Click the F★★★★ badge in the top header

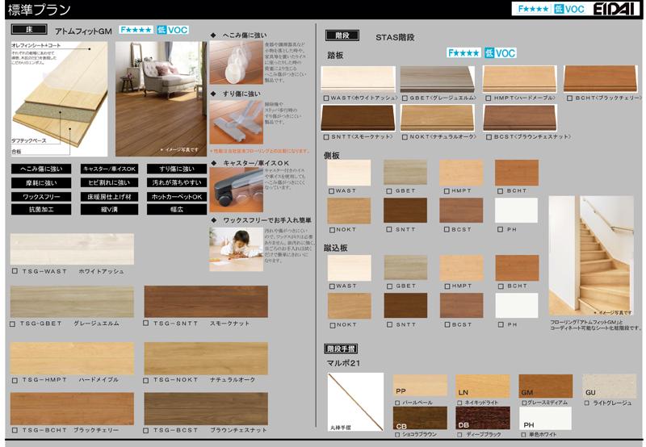[533, 10]
